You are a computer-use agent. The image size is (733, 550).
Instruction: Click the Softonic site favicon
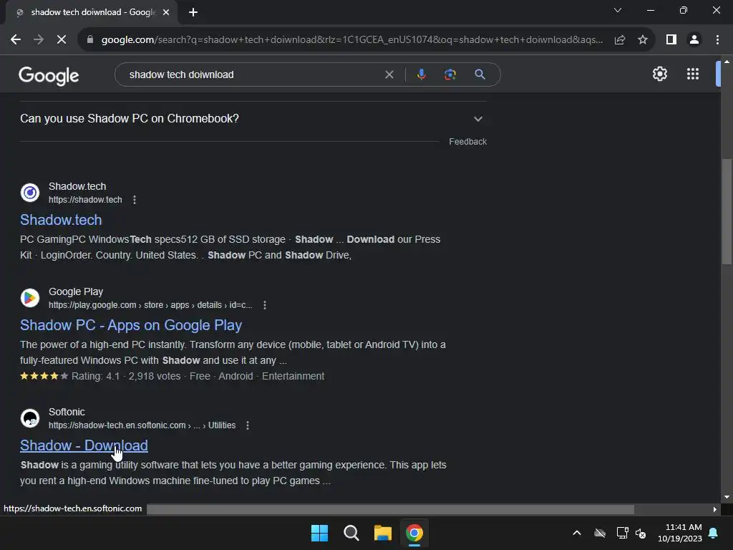click(30, 418)
